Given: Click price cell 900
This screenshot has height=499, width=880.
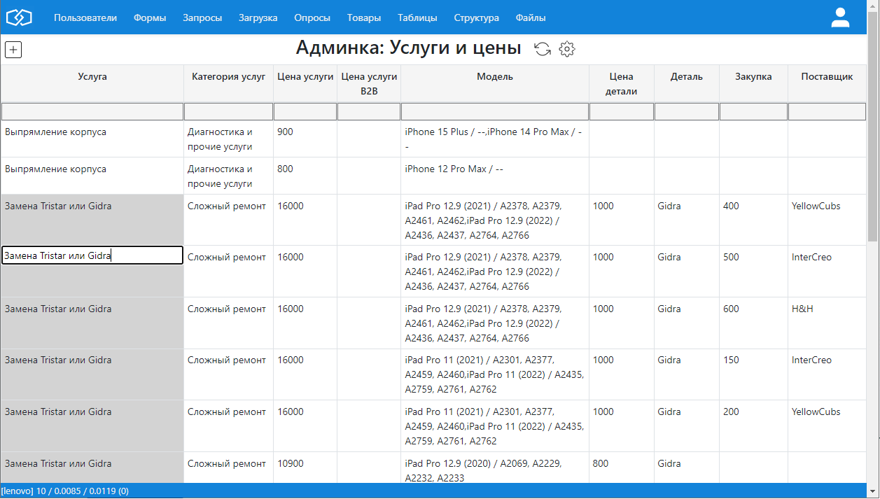Looking at the screenshot, I should (305, 139).
